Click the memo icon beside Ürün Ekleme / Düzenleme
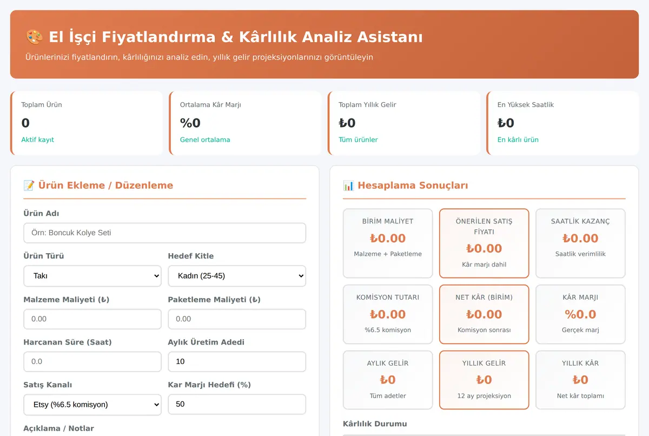Viewport: 649px width, 436px height. 29,186
